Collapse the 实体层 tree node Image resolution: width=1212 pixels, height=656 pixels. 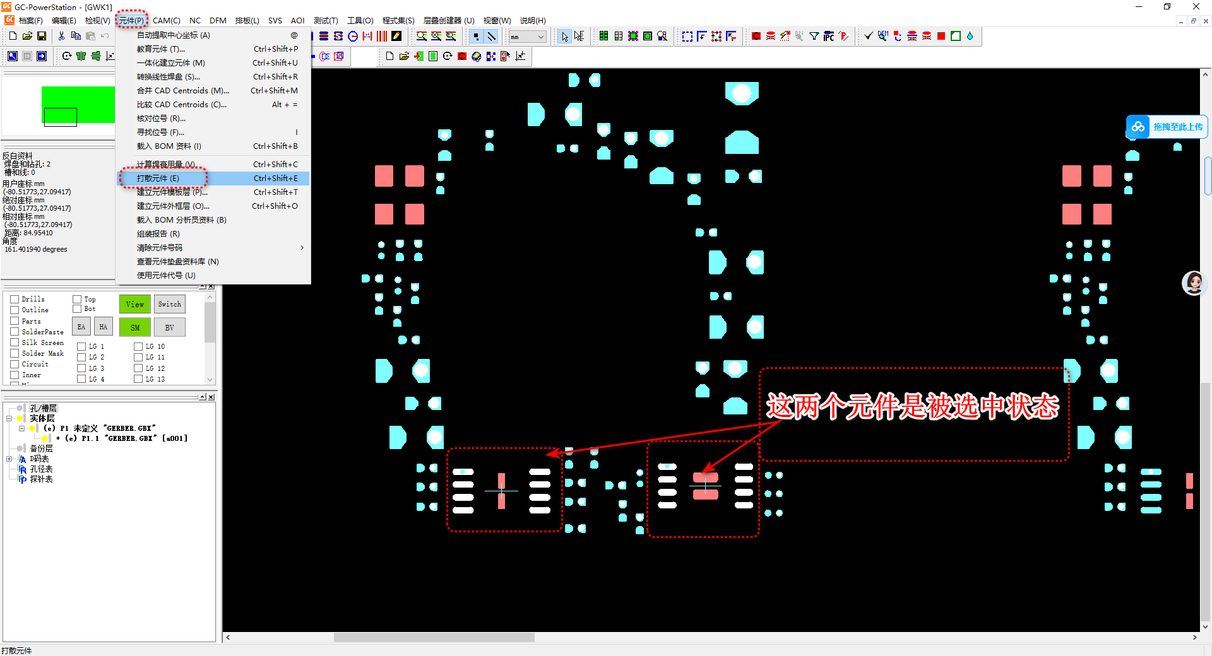click(9, 418)
